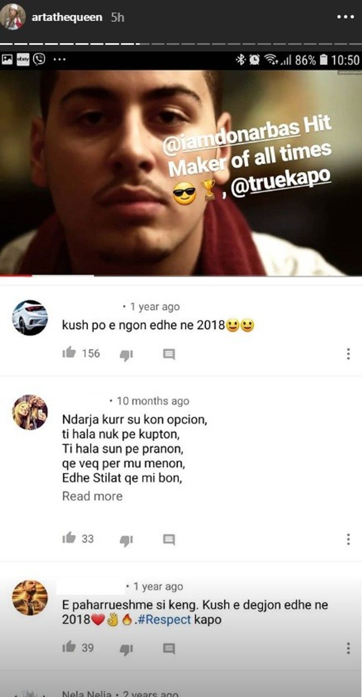Dislike the 'Ndarja kurr su kon opcion' comment
The width and height of the screenshot is (362, 697).
pos(125,540)
